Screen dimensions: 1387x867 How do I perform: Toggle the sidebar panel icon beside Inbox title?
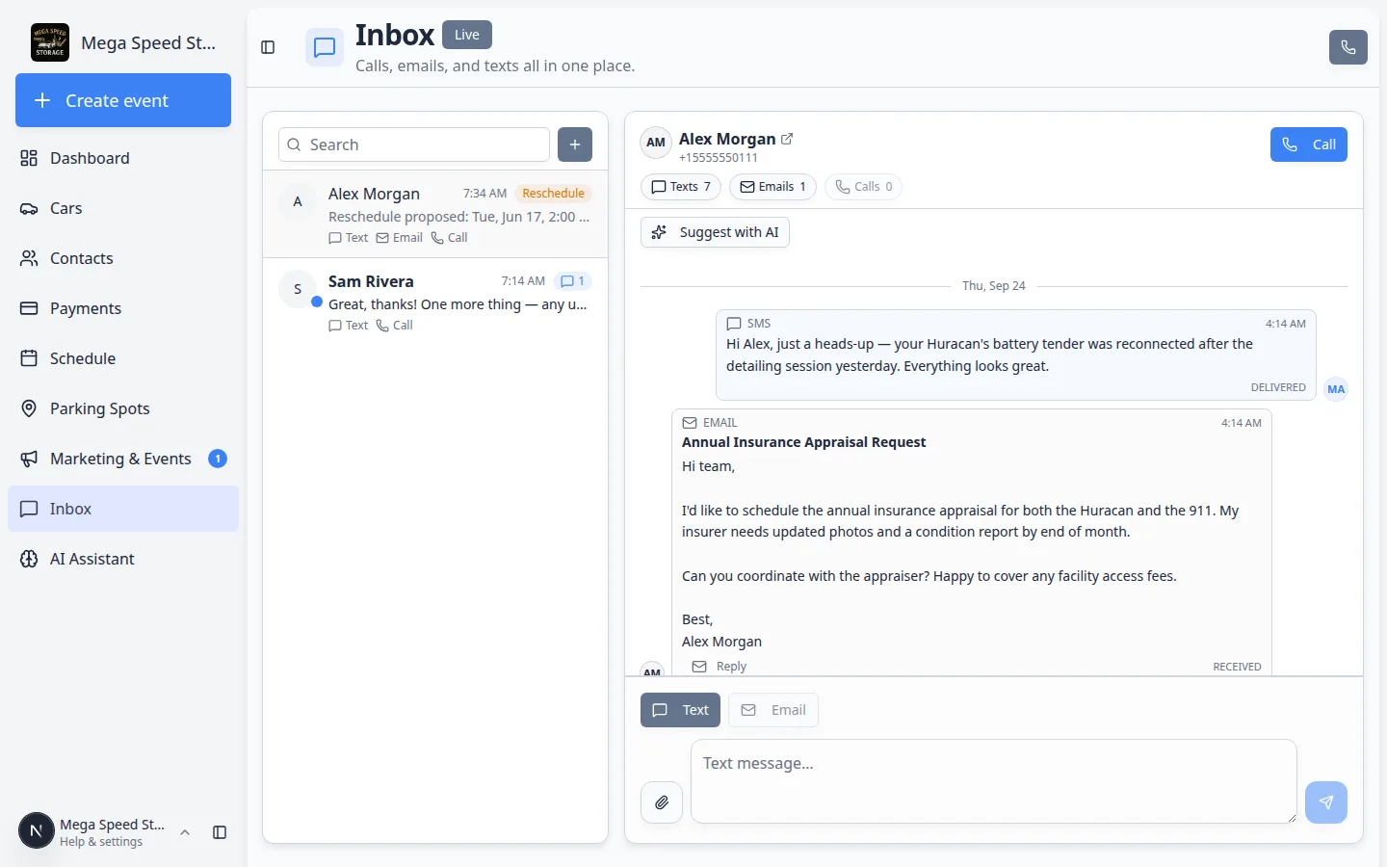click(x=268, y=47)
